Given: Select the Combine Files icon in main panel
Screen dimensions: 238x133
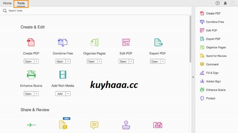Looking at the screenshot, I should point(63,42).
